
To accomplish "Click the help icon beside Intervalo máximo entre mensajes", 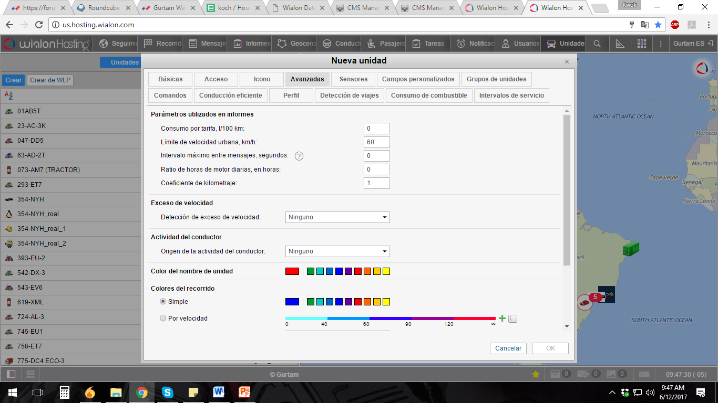I will pos(299,156).
